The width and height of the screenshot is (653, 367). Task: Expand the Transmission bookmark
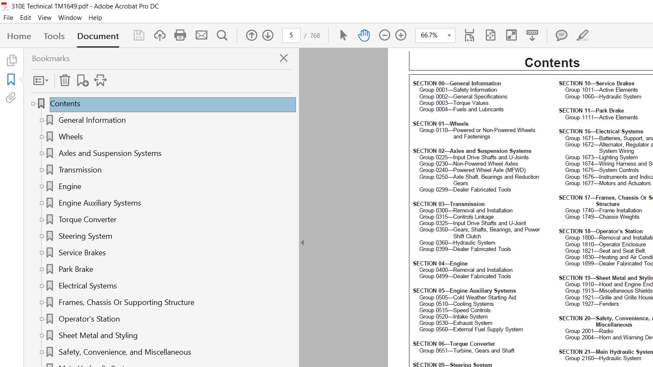(x=42, y=170)
